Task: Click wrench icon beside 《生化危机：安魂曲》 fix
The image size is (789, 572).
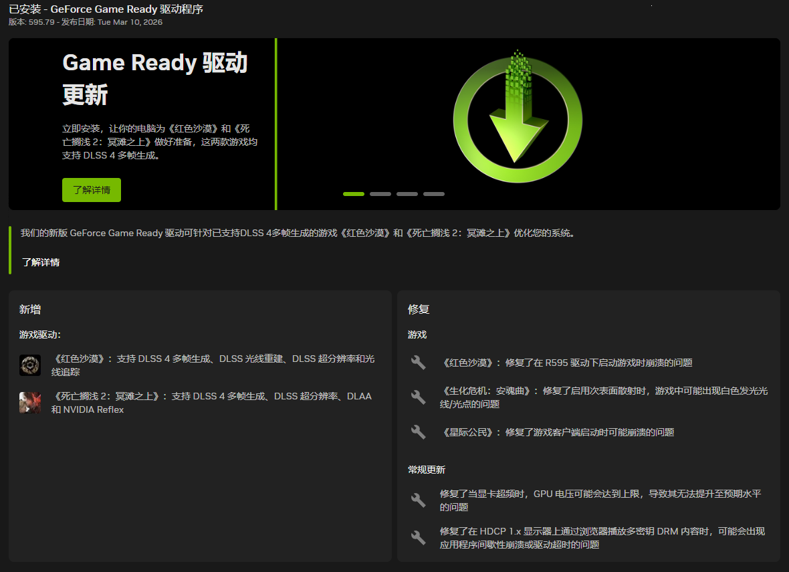Action: (418, 397)
